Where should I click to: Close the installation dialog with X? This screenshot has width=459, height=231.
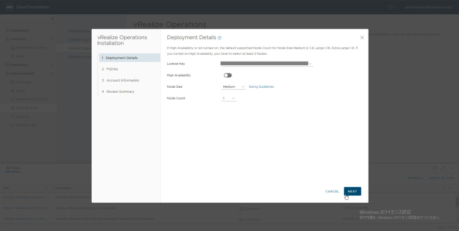point(362,37)
